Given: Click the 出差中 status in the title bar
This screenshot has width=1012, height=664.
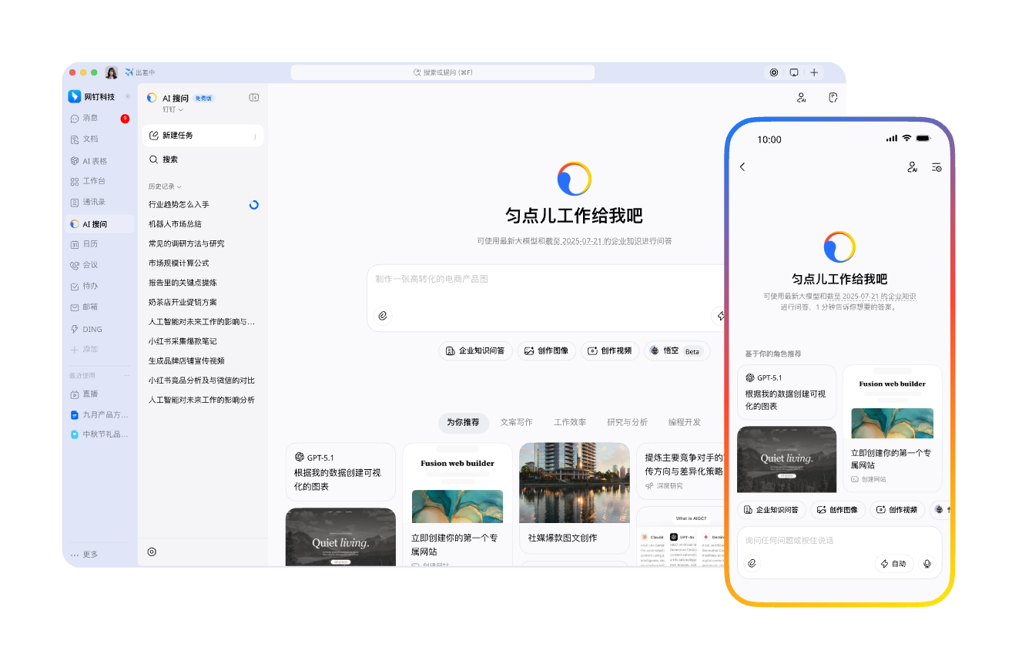Looking at the screenshot, I should click(140, 72).
